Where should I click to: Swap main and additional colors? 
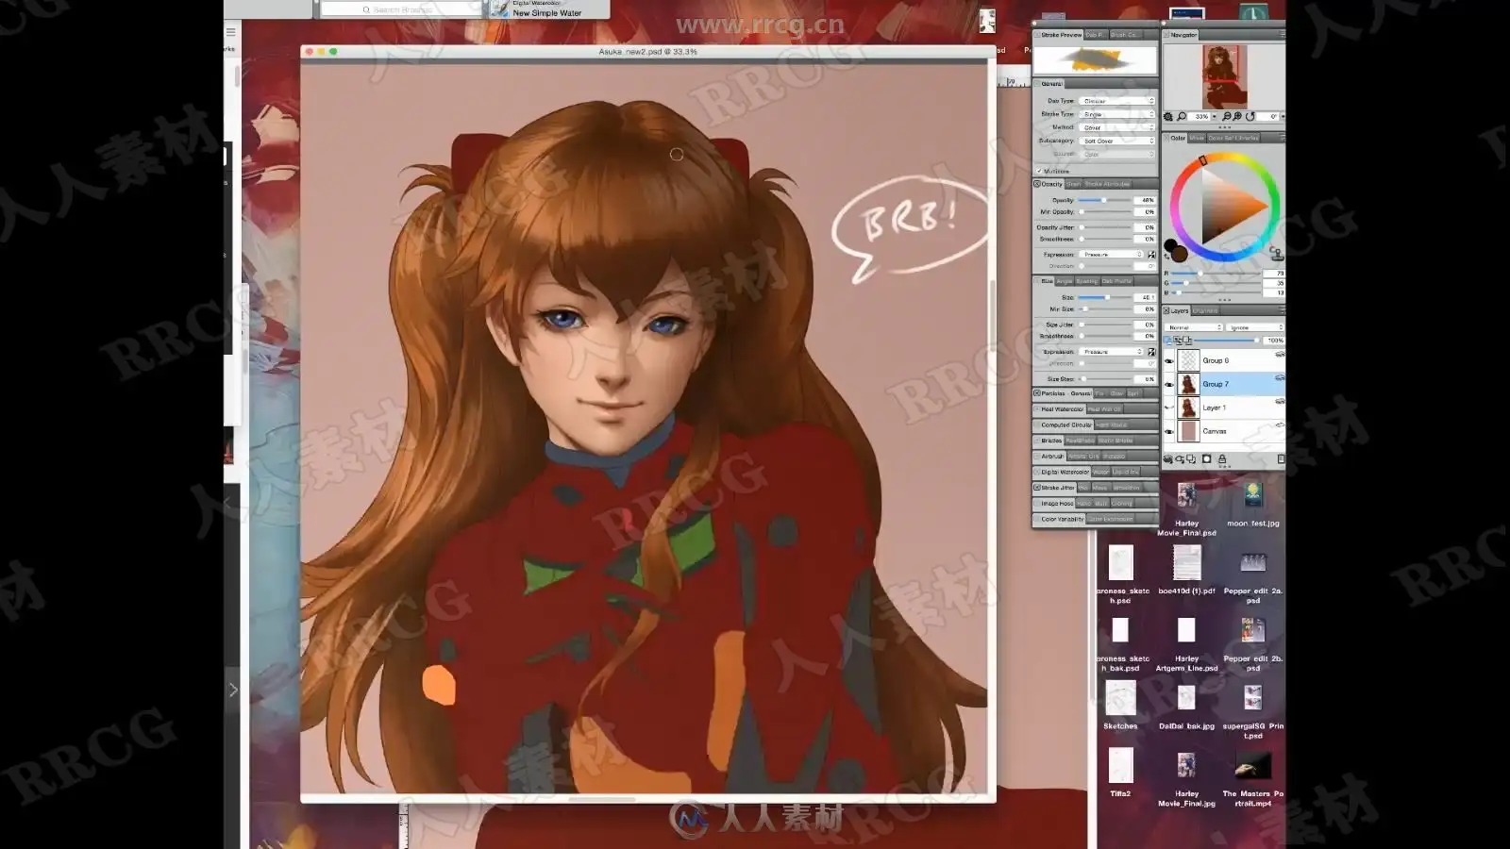(x=1167, y=258)
